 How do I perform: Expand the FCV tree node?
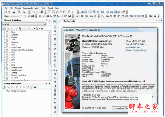pyautogui.click(x=4, y=60)
